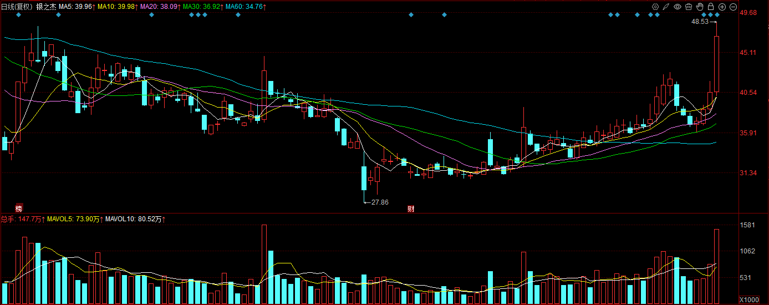Click the 49.68 price axis value
This screenshot has width=769, height=305.
point(748,13)
